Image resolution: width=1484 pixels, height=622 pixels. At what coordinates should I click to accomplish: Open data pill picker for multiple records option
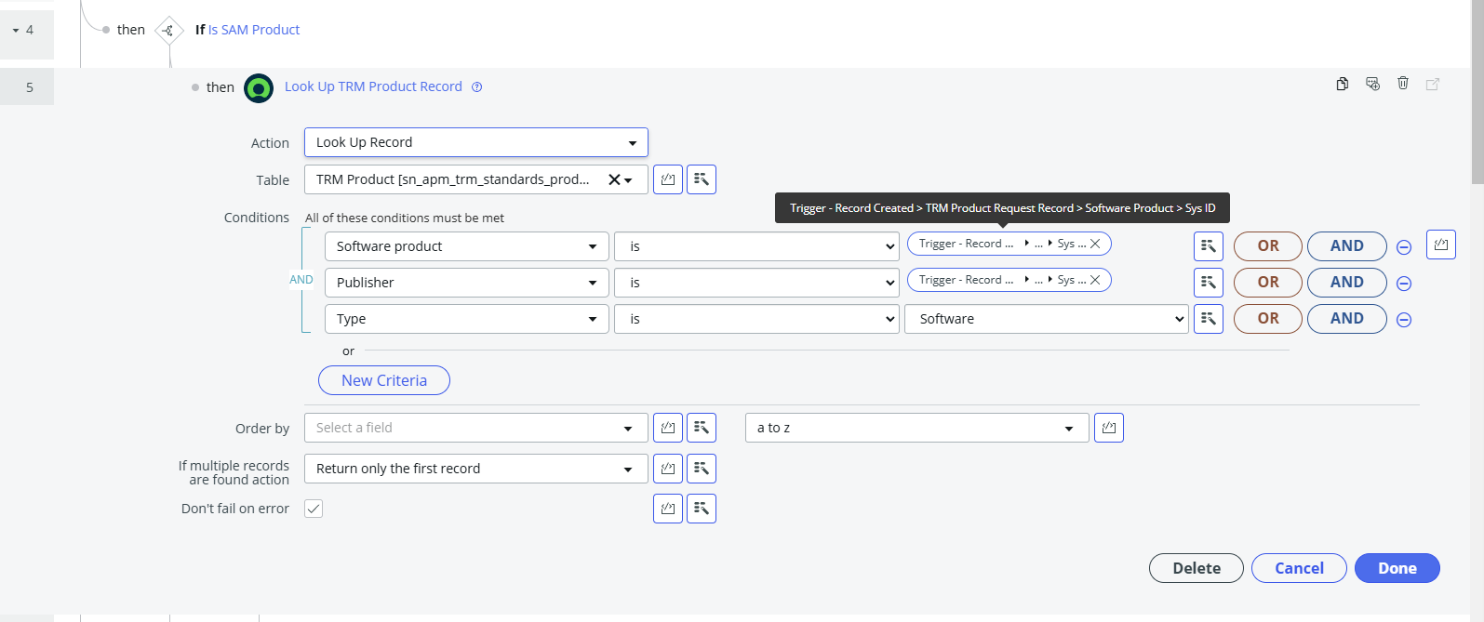(702, 469)
